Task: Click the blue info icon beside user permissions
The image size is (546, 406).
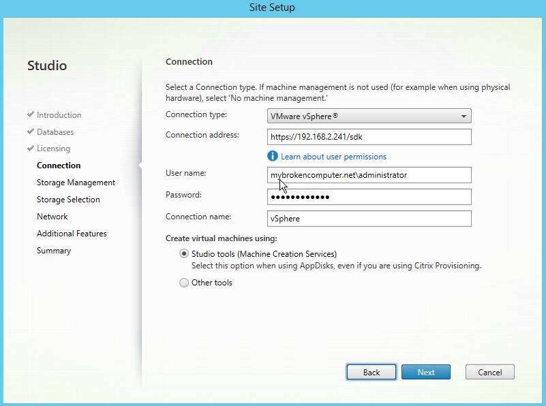Action: [273, 157]
